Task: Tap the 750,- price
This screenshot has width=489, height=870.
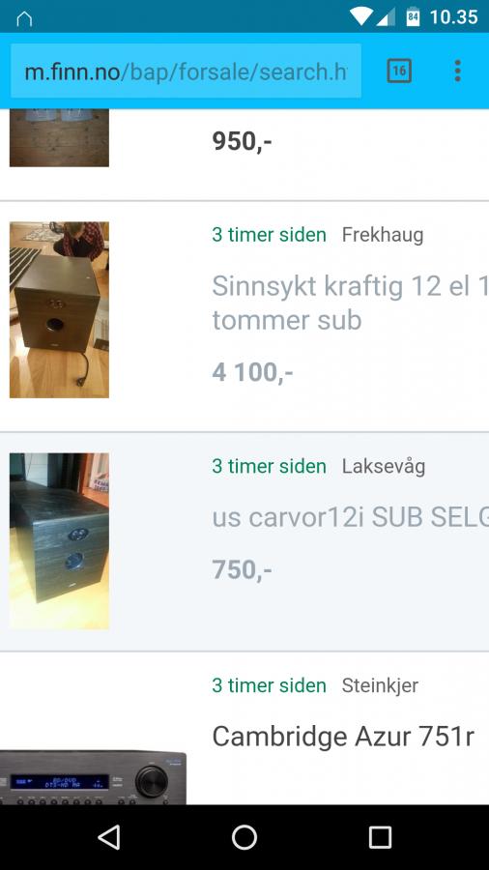Action: pyautogui.click(x=242, y=569)
